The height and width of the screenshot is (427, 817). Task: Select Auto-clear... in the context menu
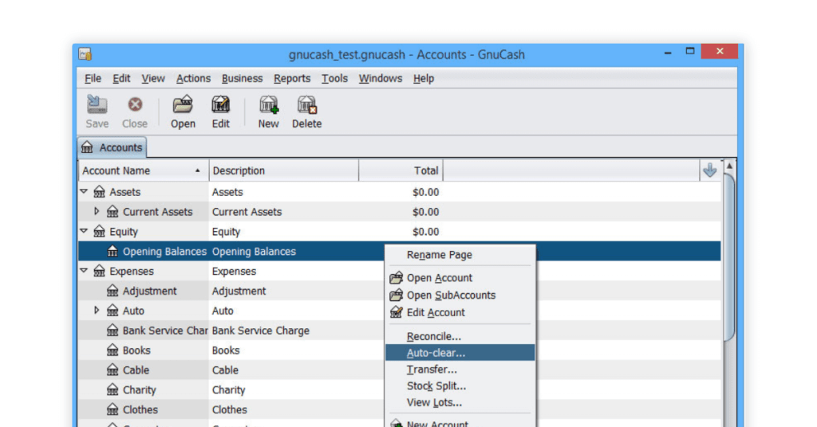coord(460,353)
